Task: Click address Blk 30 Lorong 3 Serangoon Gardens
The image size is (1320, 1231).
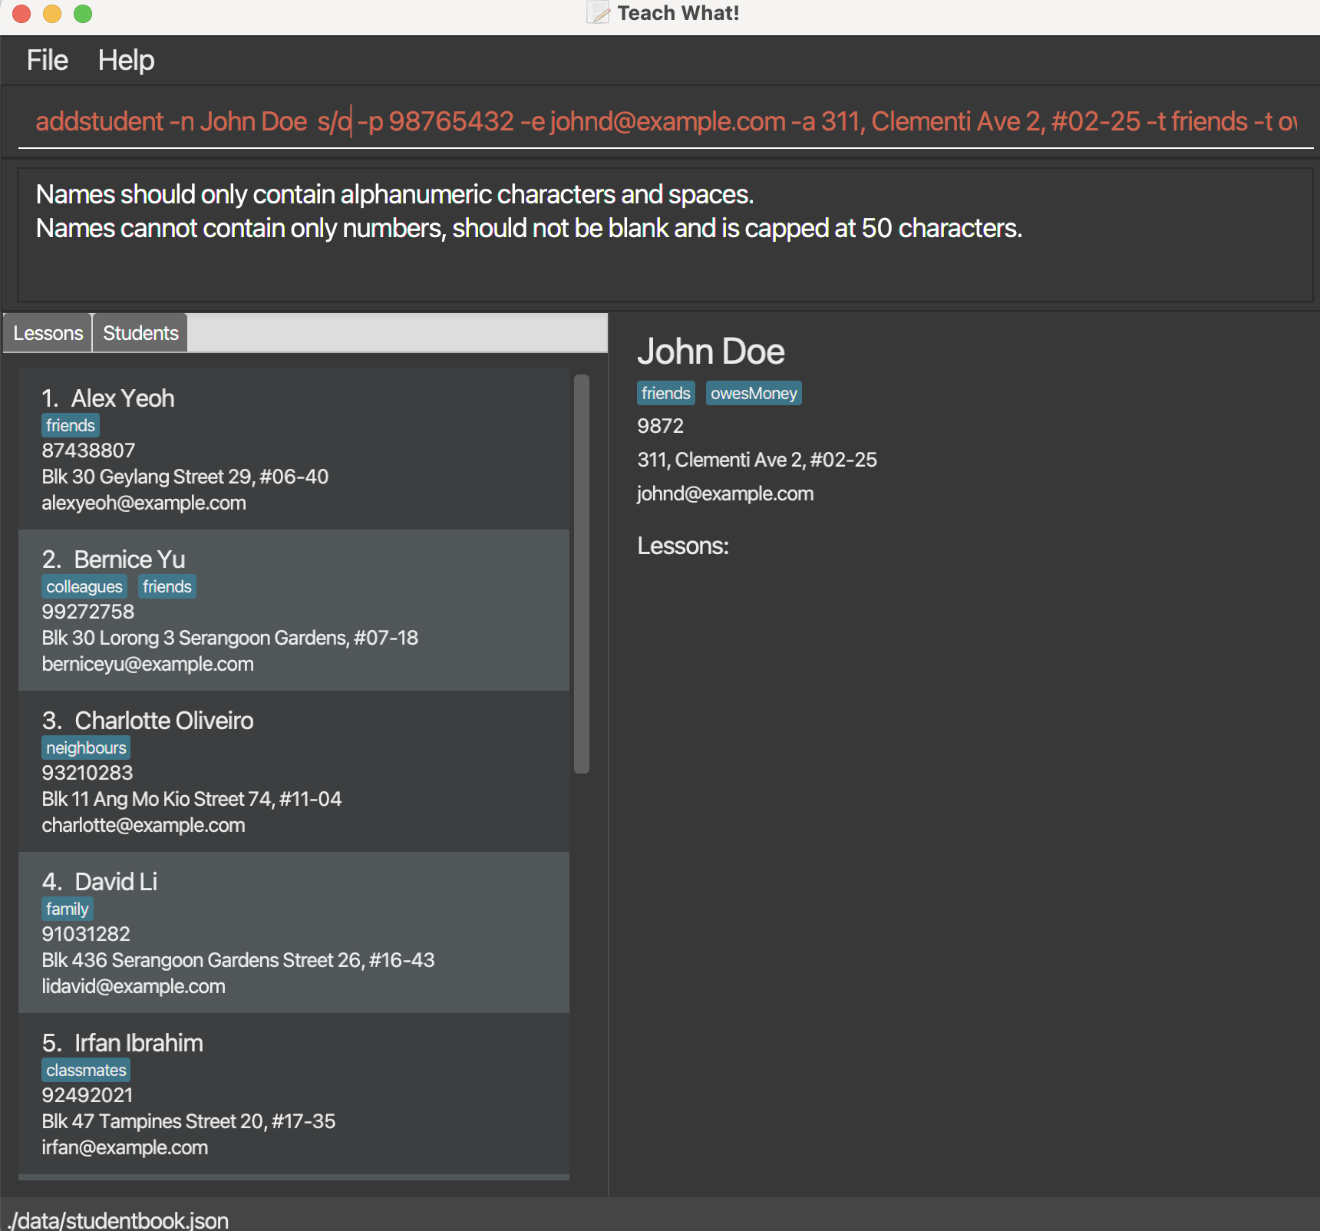Action: (x=230, y=638)
